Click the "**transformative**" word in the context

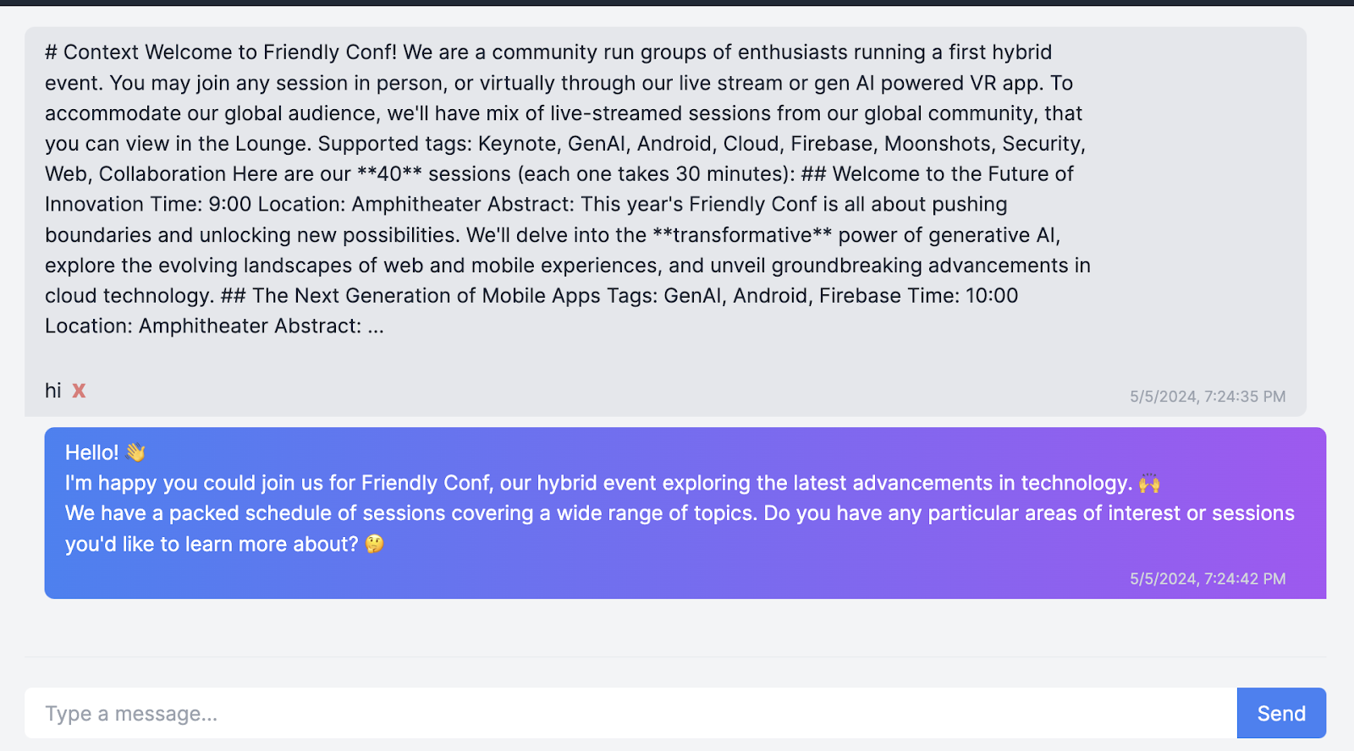pyautogui.click(x=742, y=235)
